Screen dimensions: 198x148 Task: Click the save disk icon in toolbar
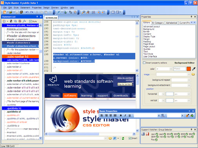pyautogui.click(x=17, y=12)
